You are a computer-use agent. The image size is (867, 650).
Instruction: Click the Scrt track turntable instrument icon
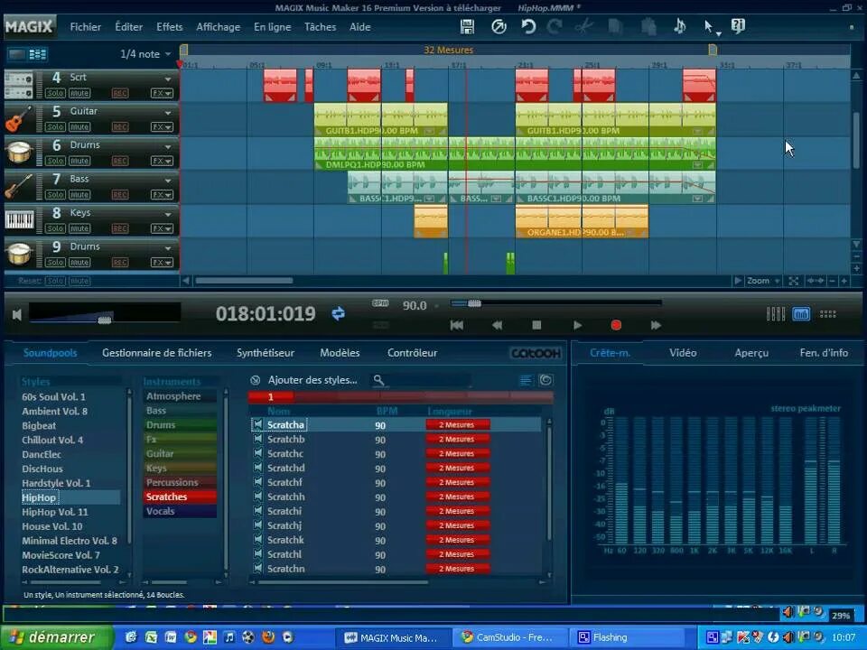pos(18,86)
